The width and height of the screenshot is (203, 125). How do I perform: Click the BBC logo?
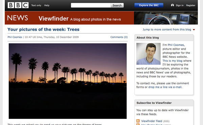click(x=18, y=5)
